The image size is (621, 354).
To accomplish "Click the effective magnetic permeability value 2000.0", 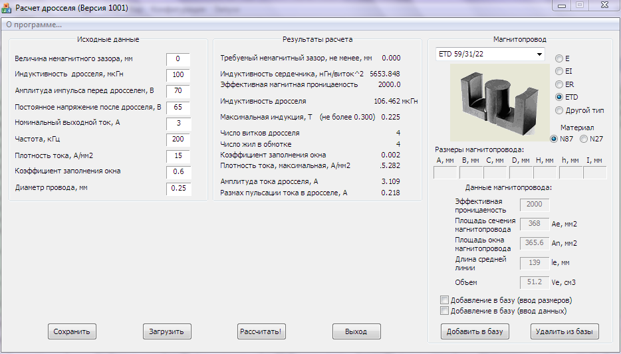I will click(390, 84).
